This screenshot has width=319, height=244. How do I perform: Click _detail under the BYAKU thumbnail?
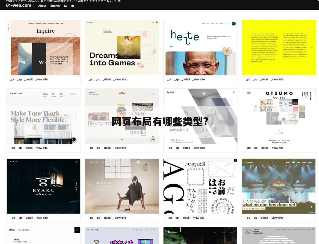click(x=28, y=218)
